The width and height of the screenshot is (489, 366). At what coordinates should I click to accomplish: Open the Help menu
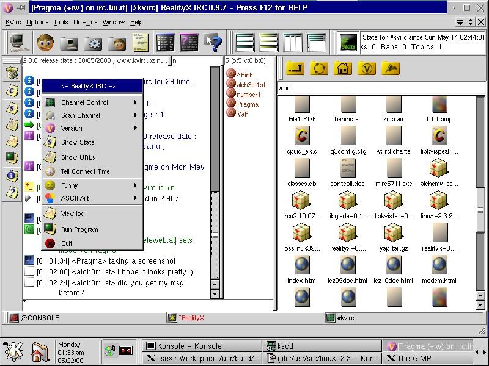[x=136, y=22]
